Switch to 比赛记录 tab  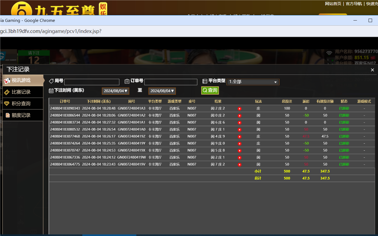click(x=21, y=92)
